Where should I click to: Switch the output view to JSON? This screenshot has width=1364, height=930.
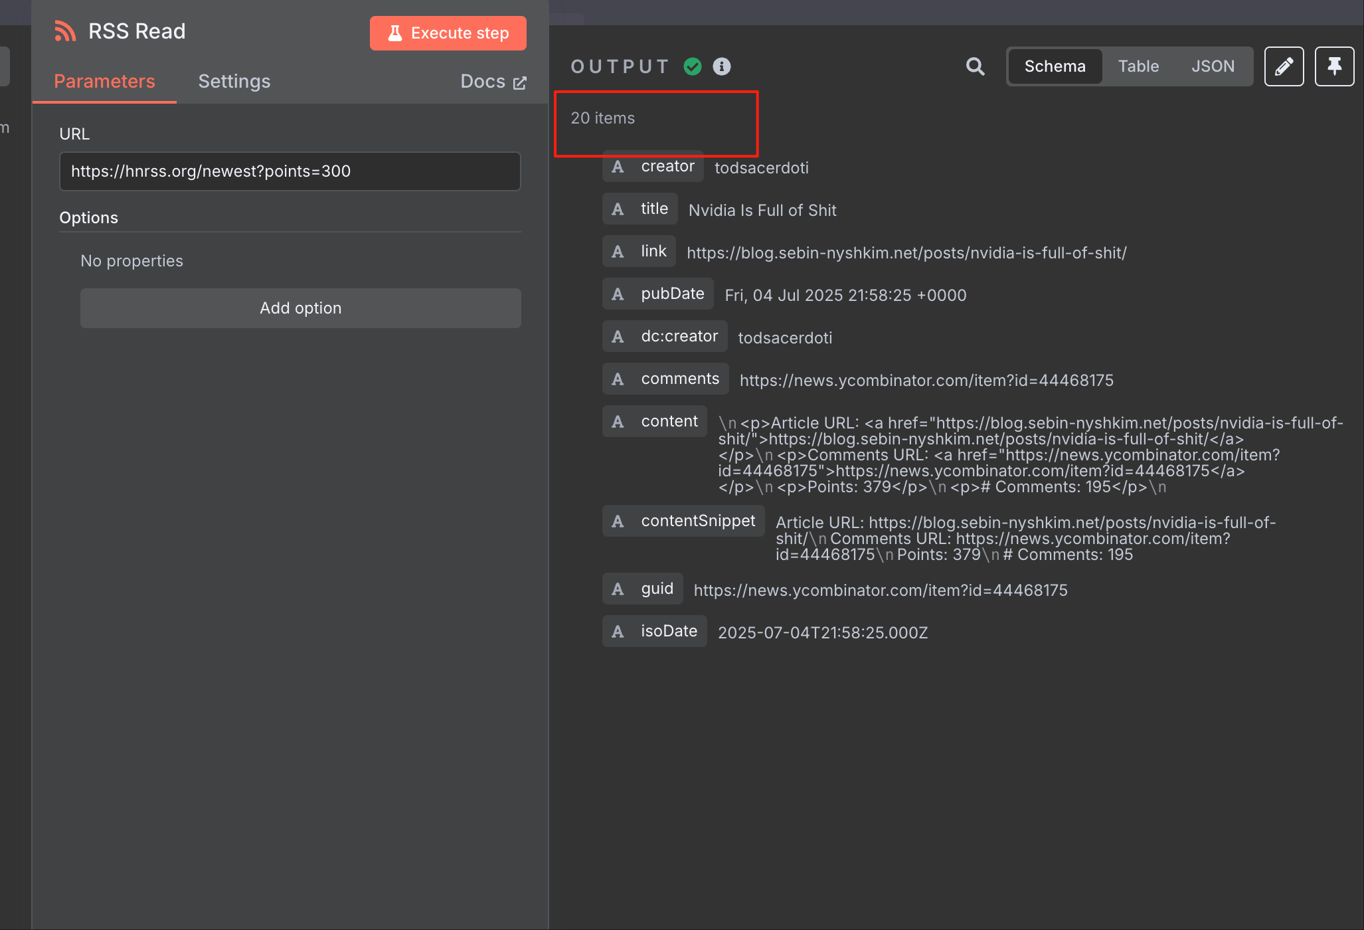coord(1213,66)
